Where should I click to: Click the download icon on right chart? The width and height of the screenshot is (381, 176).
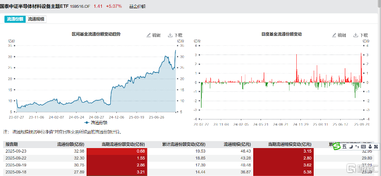[x=356, y=35]
